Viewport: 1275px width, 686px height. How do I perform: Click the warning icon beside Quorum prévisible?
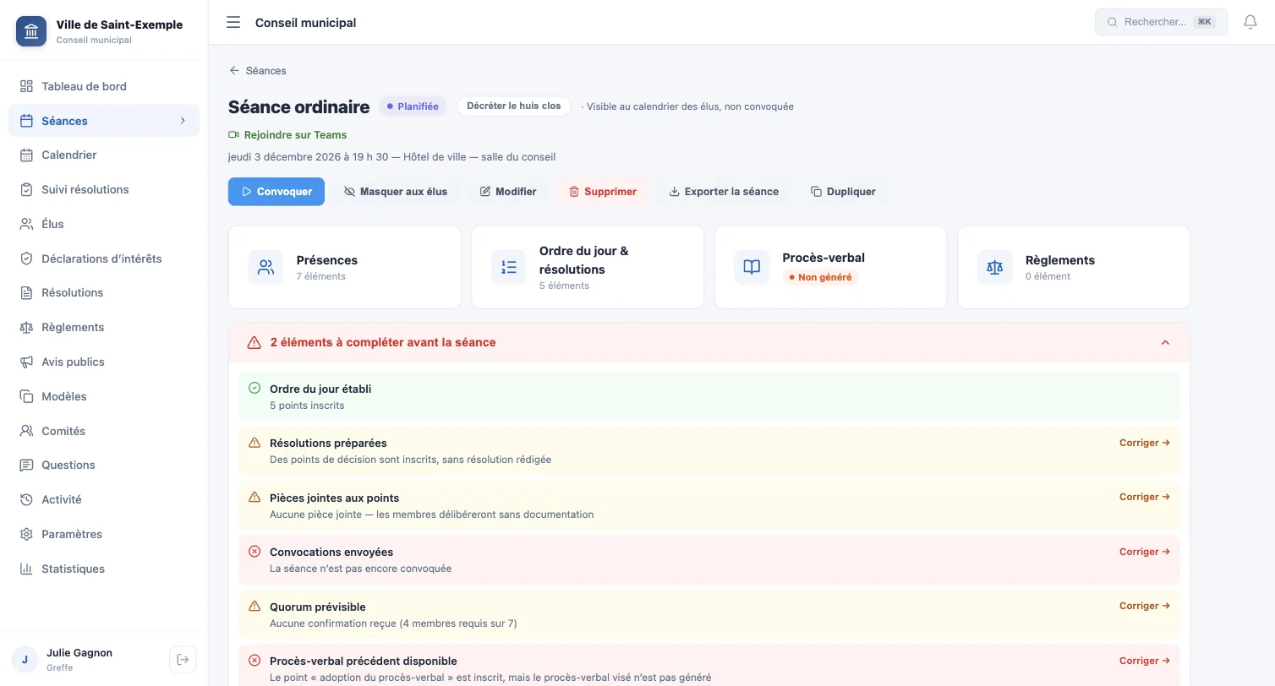coord(254,607)
